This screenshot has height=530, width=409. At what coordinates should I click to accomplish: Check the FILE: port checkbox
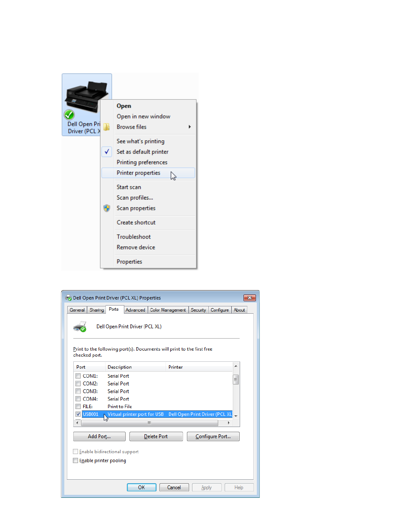tap(78, 406)
